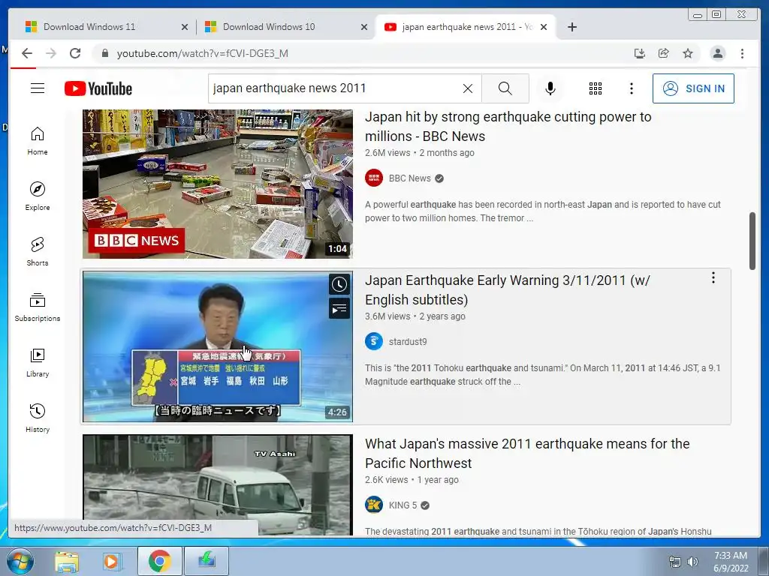
Task: Reload the page in Chrome
Action: (75, 53)
